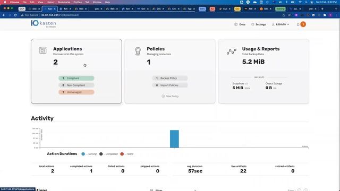Click the 0 Import Policies pill
The height and width of the screenshot is (191, 340).
(x=170, y=85)
